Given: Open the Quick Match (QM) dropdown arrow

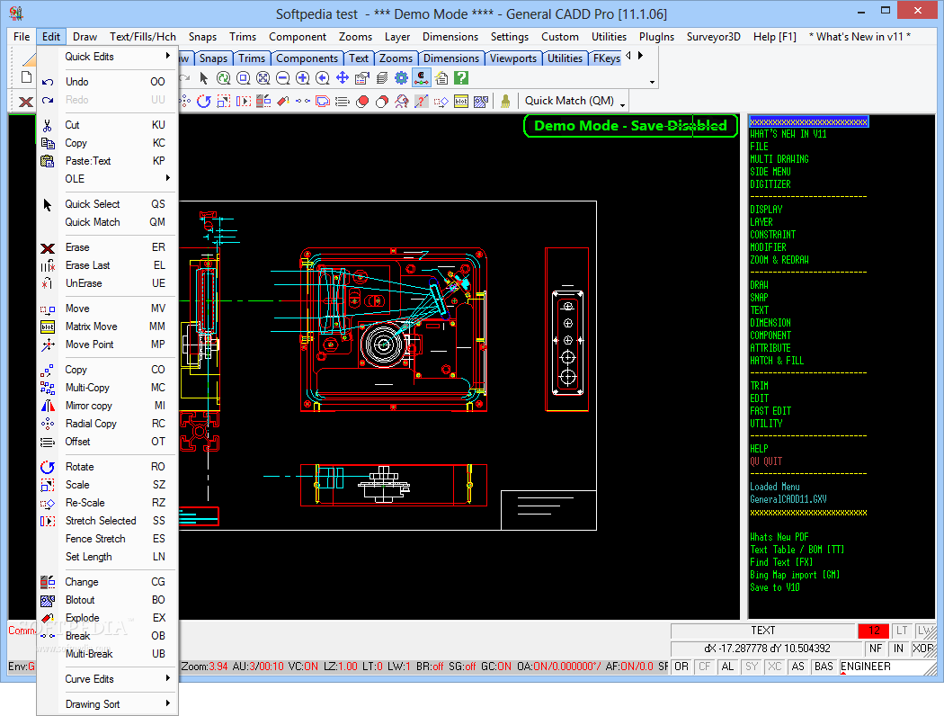Looking at the screenshot, I should pos(622,105).
